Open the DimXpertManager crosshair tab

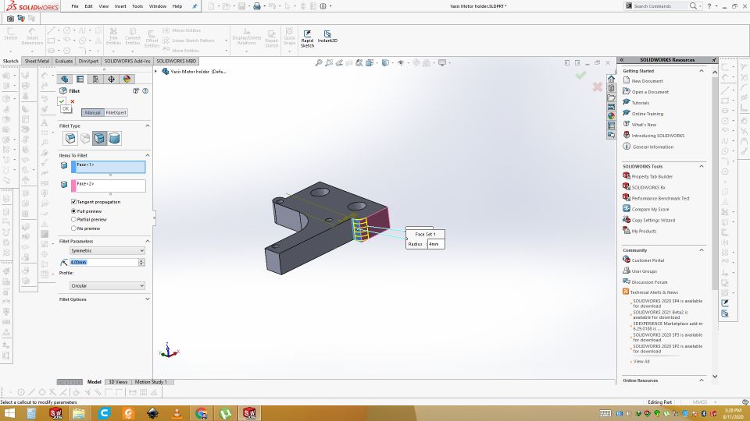(x=111, y=80)
